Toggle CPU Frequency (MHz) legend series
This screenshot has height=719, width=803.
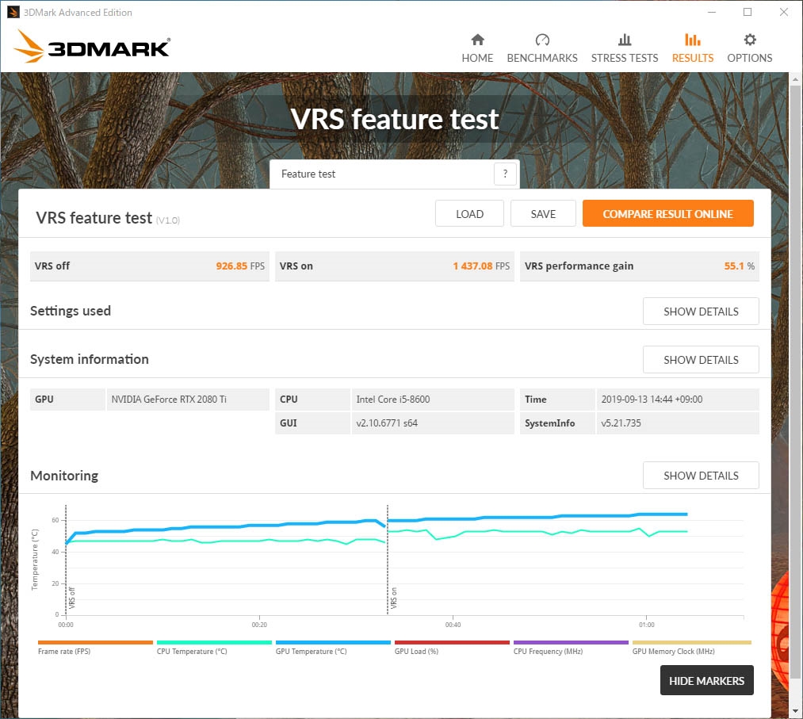point(571,648)
